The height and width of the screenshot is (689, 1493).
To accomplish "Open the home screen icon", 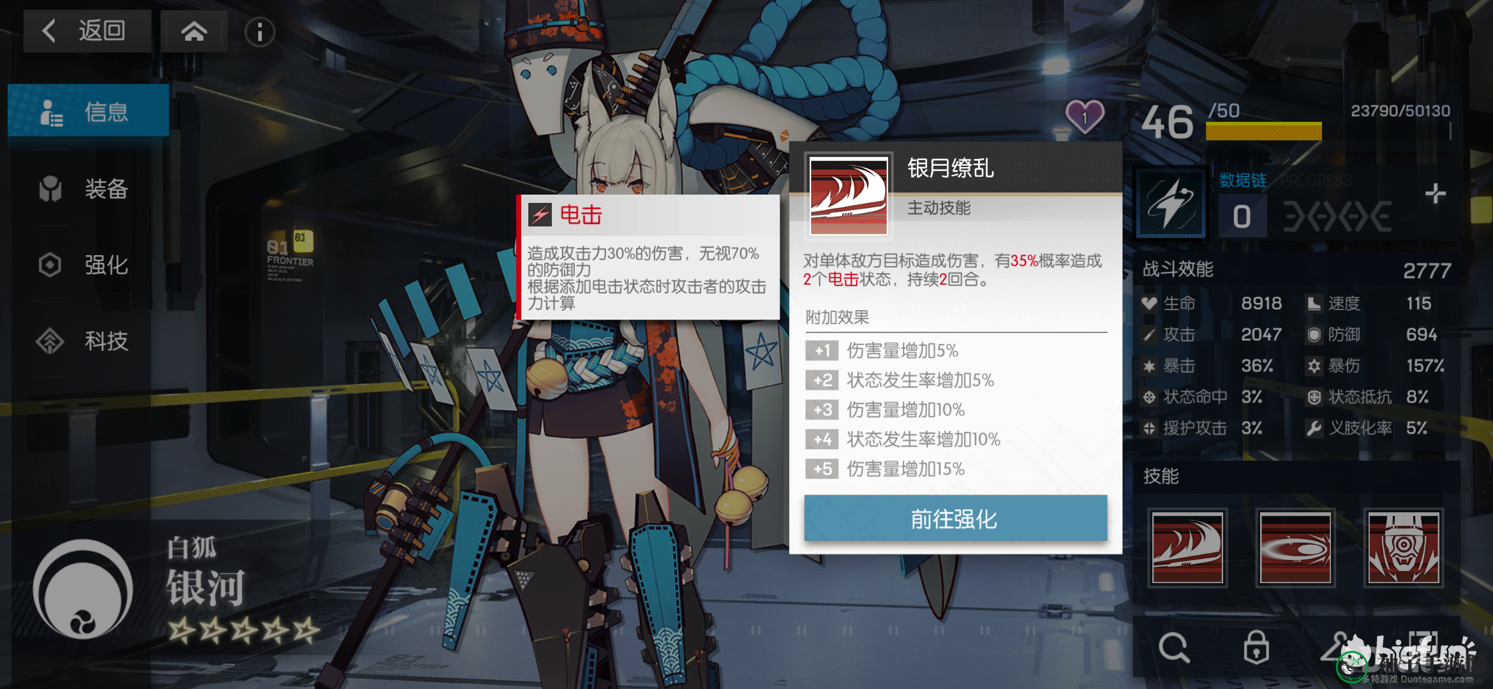I will coord(194,31).
